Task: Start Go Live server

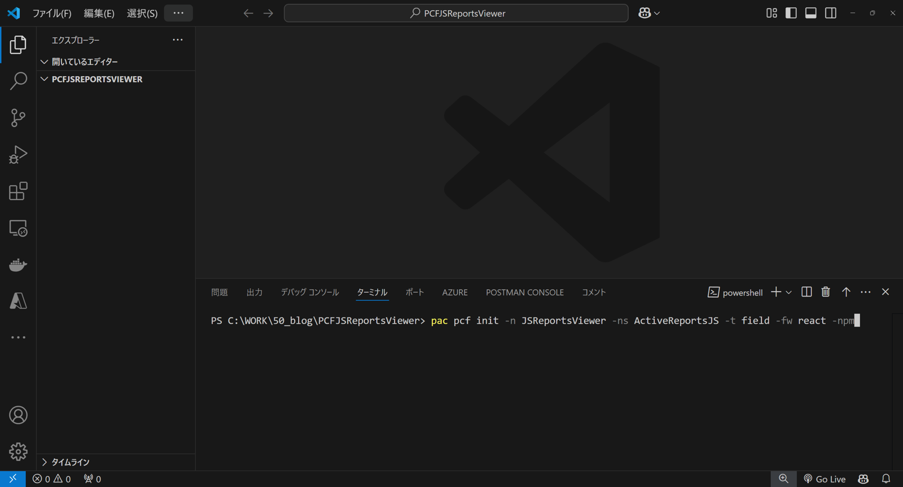Action: pos(825,479)
